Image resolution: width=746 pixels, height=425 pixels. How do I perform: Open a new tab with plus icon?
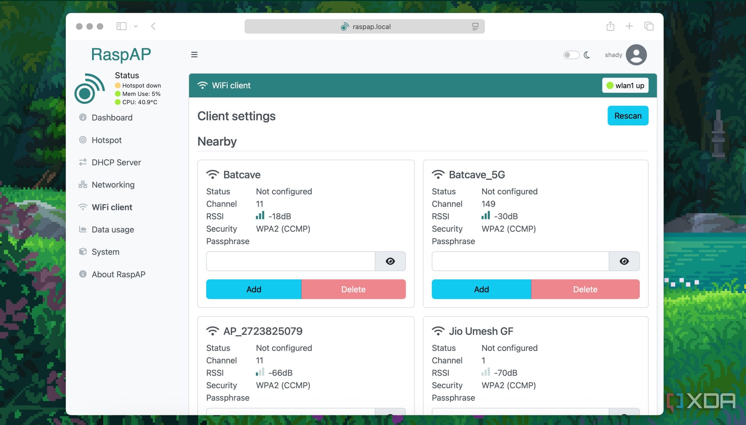tap(629, 26)
